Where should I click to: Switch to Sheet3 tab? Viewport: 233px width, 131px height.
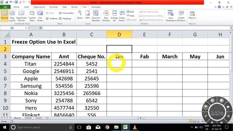(x=39, y=118)
